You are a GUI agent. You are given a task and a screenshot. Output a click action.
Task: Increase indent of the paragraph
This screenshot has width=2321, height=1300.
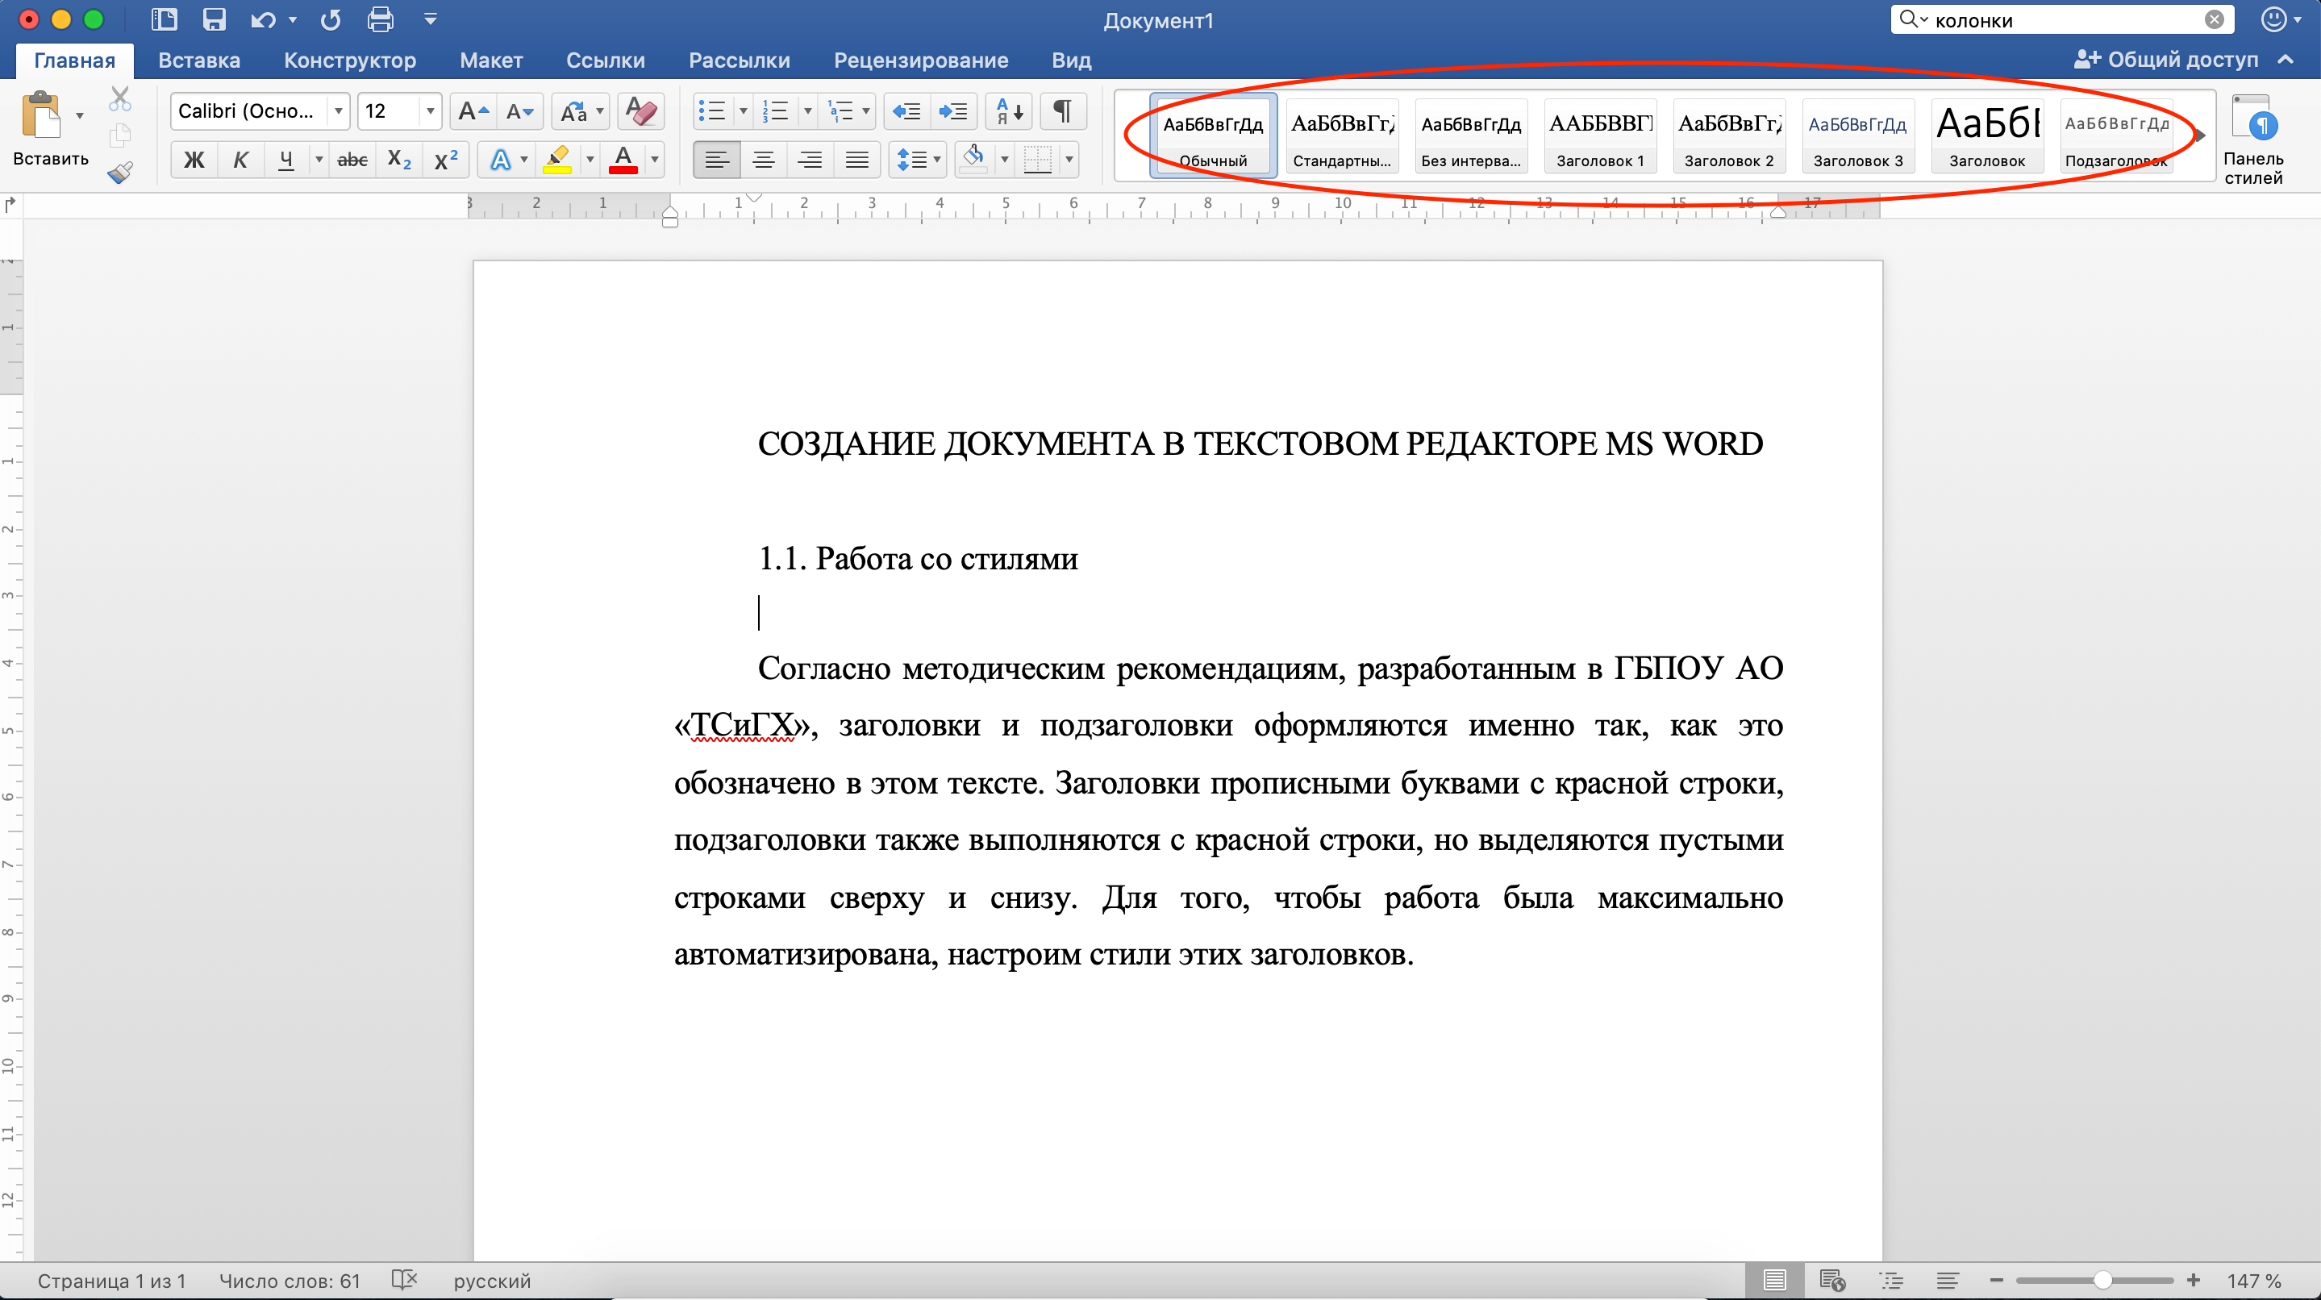coord(952,110)
